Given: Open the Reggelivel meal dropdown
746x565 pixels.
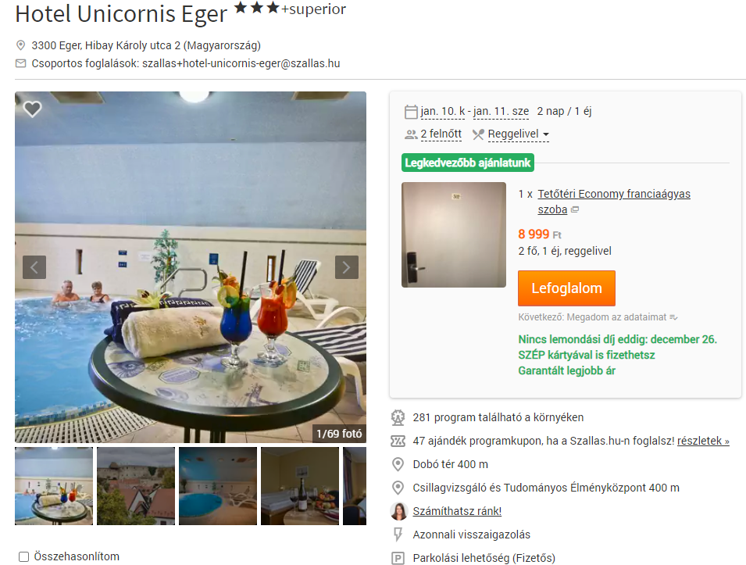Looking at the screenshot, I should pos(518,134).
